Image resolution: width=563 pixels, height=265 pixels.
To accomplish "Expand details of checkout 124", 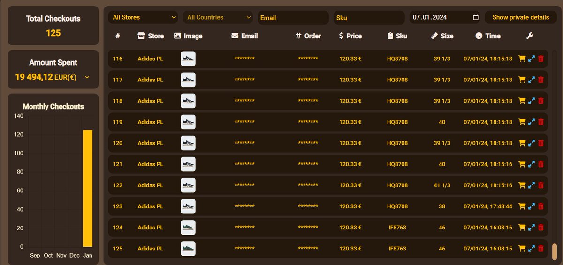I will (x=532, y=227).
